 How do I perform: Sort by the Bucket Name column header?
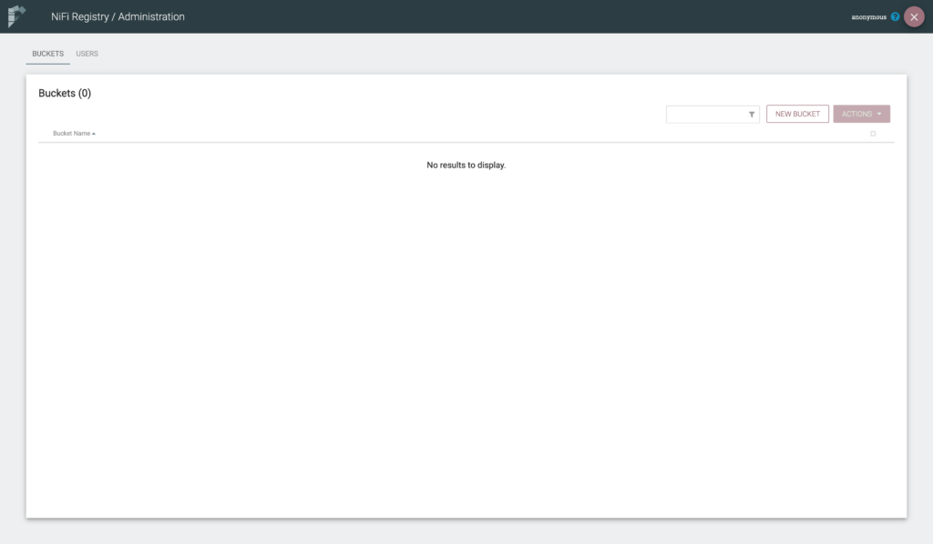(71, 134)
